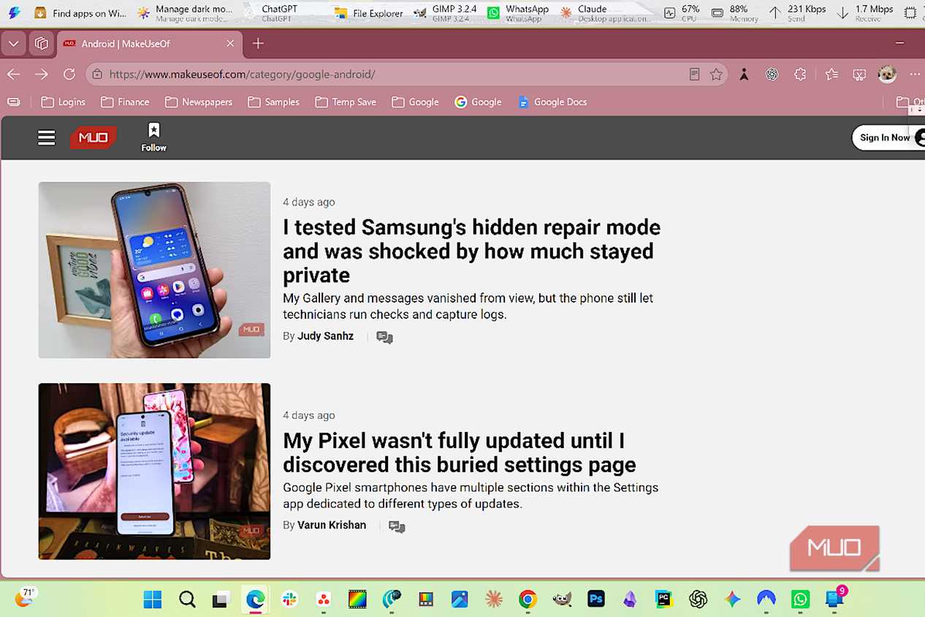Switch to GIMP 3.2.4 in the top bar
925x617 pixels.
[444, 12]
